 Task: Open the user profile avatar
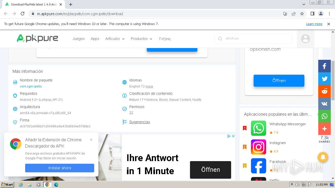305,39
